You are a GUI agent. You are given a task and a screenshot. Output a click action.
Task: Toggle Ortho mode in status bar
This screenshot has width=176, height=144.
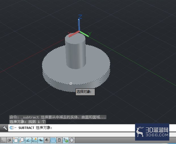[x=3, y=140]
